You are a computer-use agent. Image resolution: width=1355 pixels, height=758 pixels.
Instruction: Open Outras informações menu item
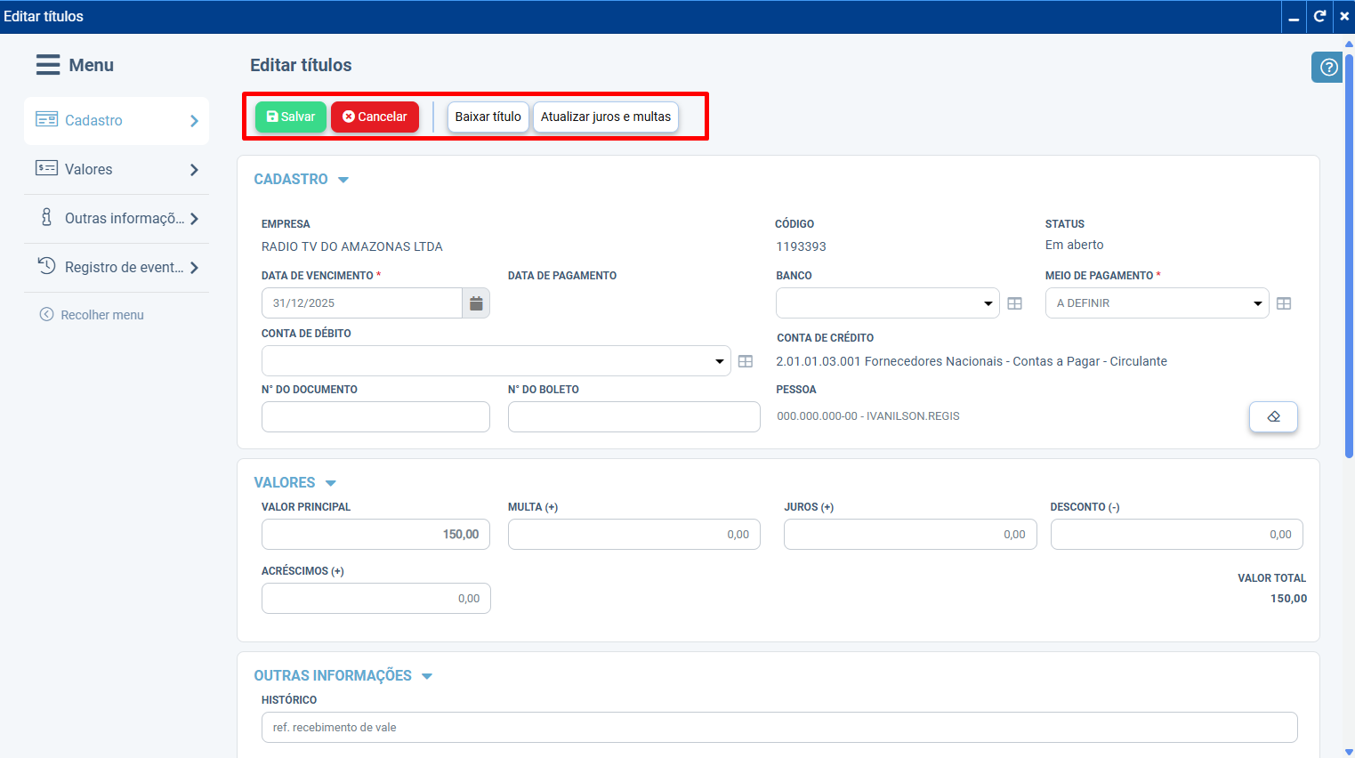tap(117, 219)
